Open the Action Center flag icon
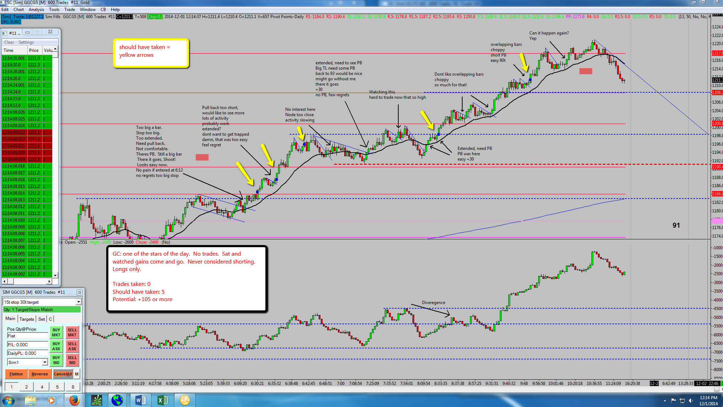 tap(673, 401)
